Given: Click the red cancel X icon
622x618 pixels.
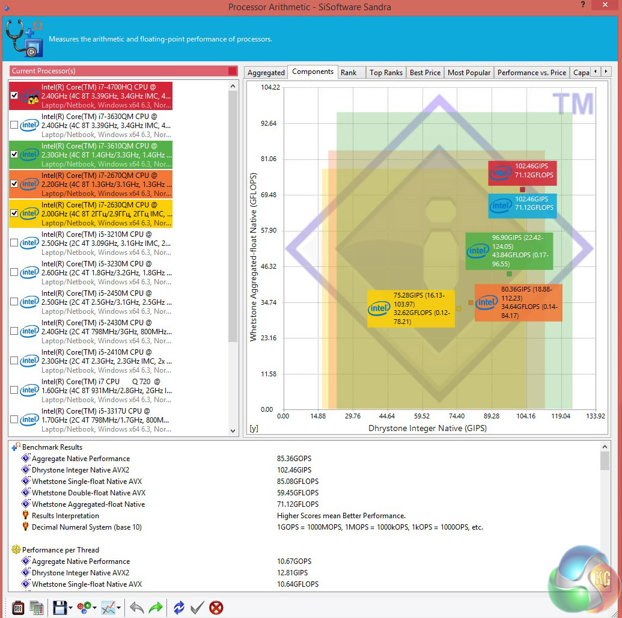Looking at the screenshot, I should click(x=216, y=608).
